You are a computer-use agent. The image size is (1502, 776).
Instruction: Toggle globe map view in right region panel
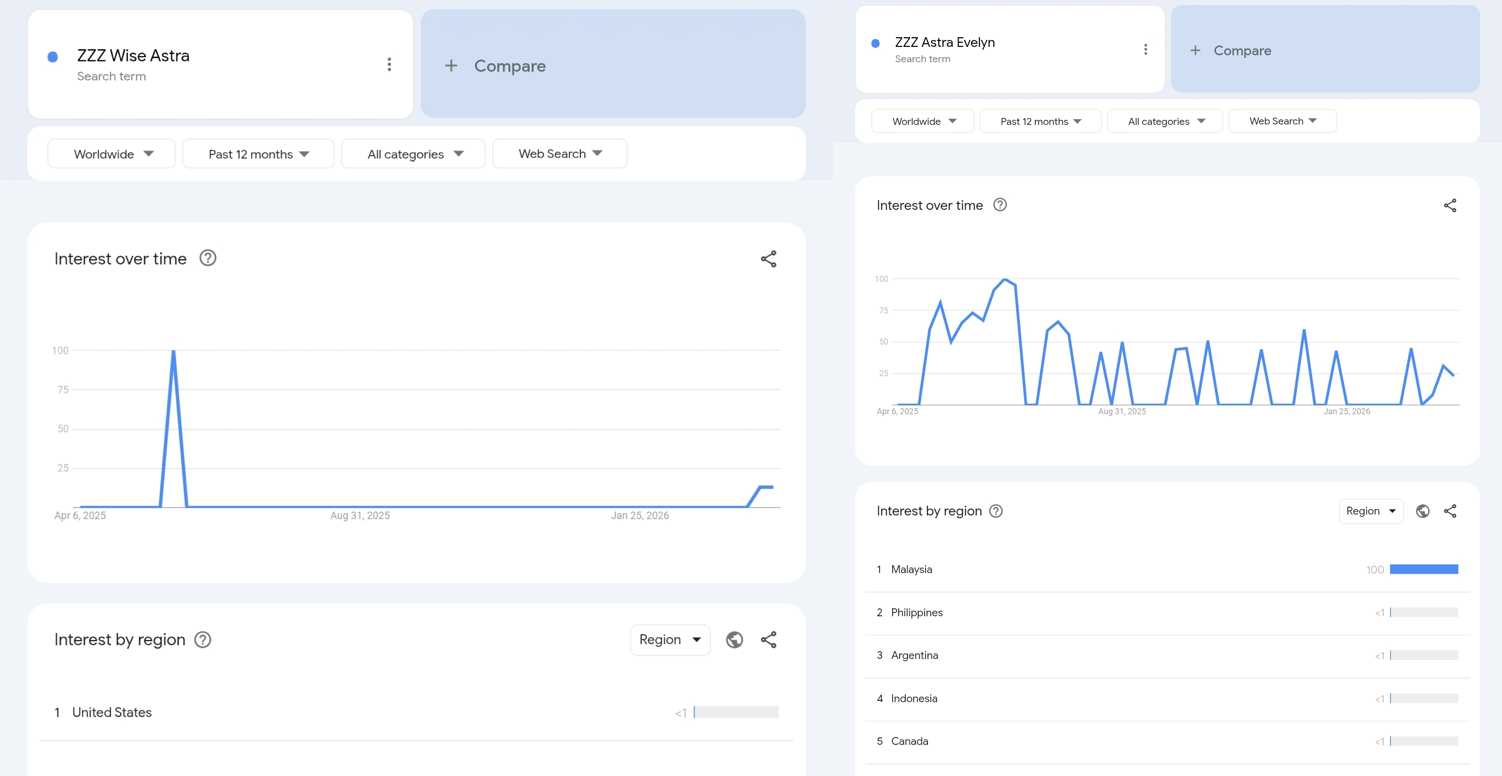click(x=1422, y=511)
